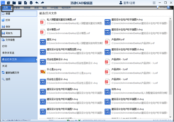
Task: Click the CAD application logo icon
Action: coord(3,3)
